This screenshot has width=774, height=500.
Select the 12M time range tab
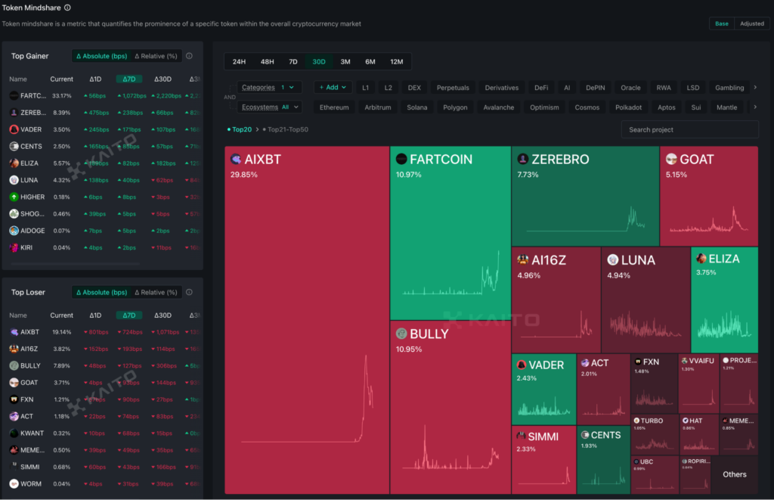tap(396, 62)
